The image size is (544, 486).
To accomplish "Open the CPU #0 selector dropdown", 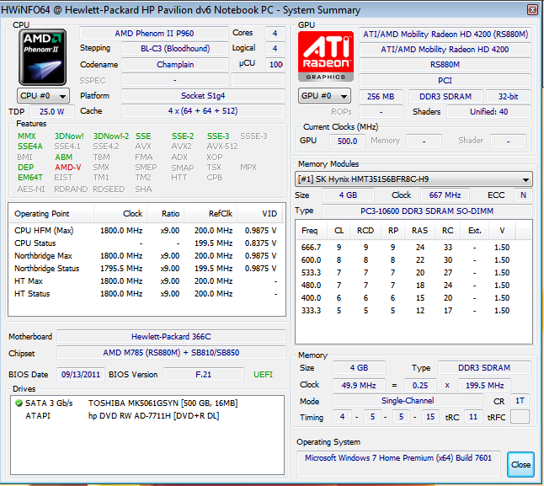I will tap(43, 96).
